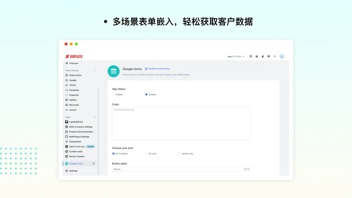352x198 pixels.
Task: Click the Loyalty&Push app icon
Action: 67,122
